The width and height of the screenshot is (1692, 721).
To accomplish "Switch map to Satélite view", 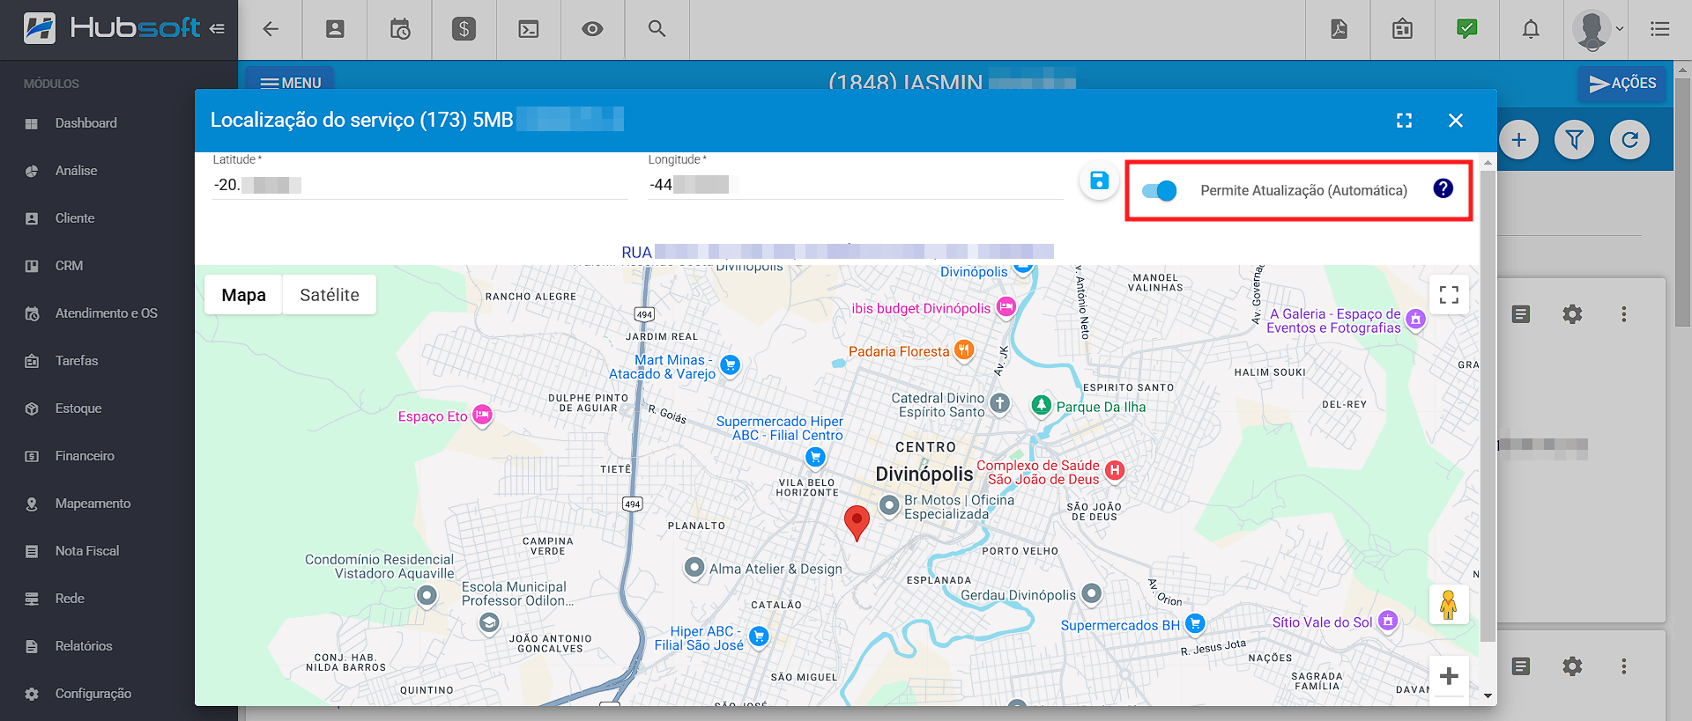I will tap(330, 295).
